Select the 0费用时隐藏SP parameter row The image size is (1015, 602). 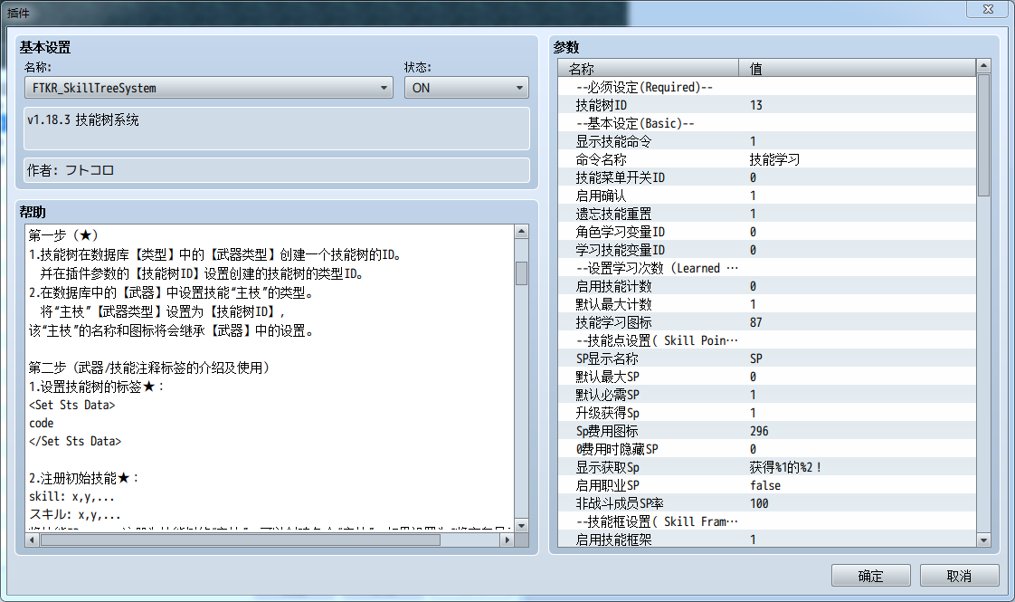tap(767, 449)
